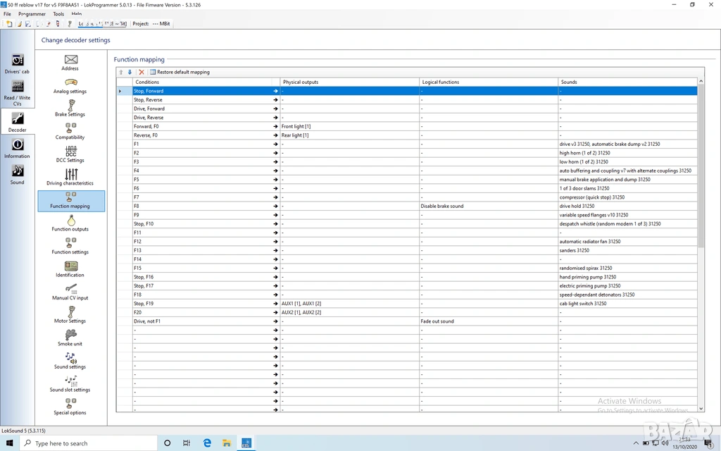721x451 pixels.
Task: Go to Driving characteristics settings
Action: 70,177
